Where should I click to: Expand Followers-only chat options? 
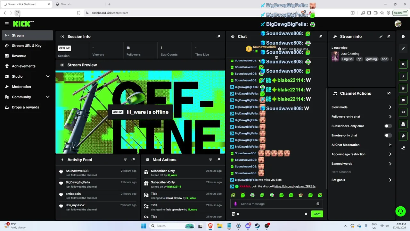click(x=390, y=117)
